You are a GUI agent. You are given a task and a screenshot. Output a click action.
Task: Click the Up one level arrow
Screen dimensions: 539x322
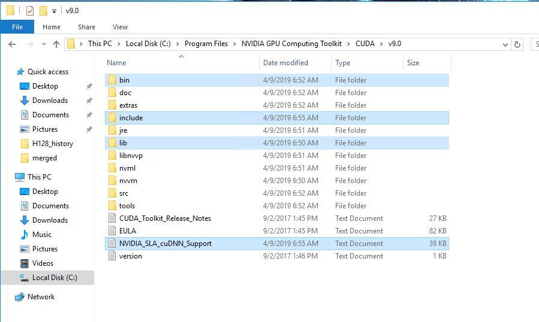(x=56, y=44)
